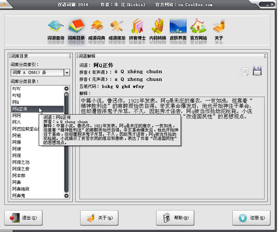Select 阿巴拉契亚山 list entry
This screenshot has width=278, height=232.
25,129
